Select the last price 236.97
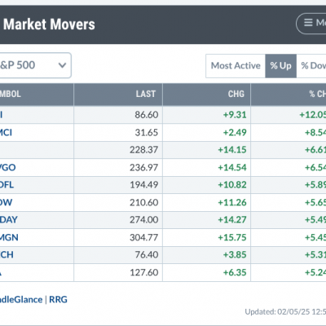Viewport: 326px width, 326px height. click(143, 167)
